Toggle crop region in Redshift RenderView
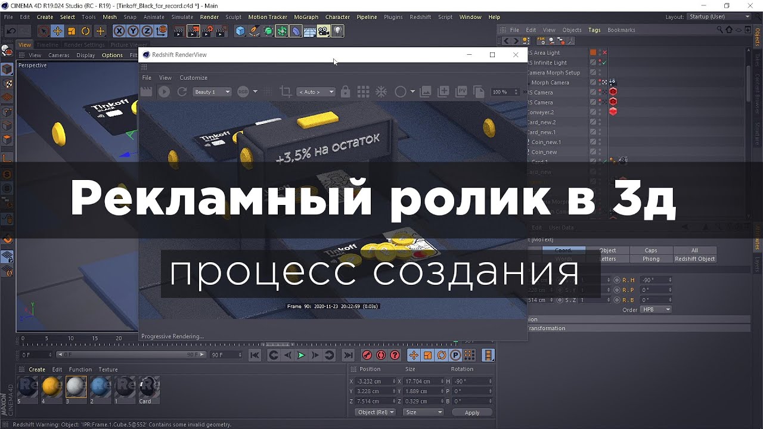The height and width of the screenshot is (429, 763). (x=286, y=92)
